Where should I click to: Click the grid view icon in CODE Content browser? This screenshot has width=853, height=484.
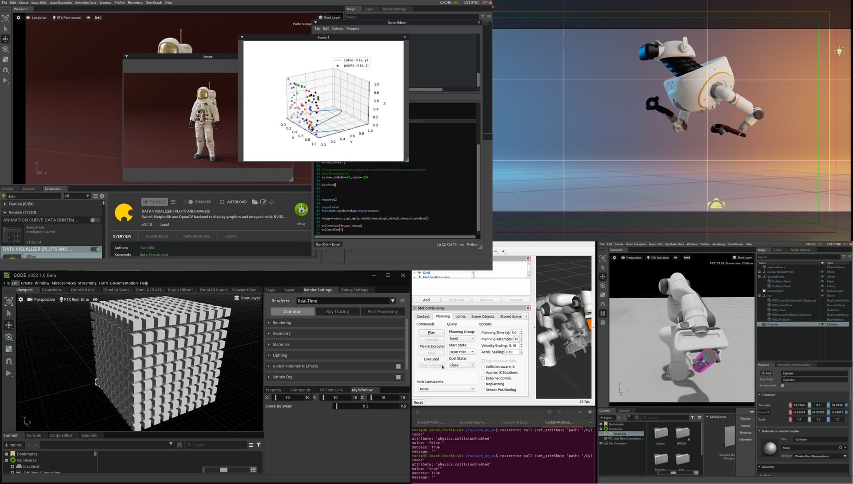pos(253,470)
